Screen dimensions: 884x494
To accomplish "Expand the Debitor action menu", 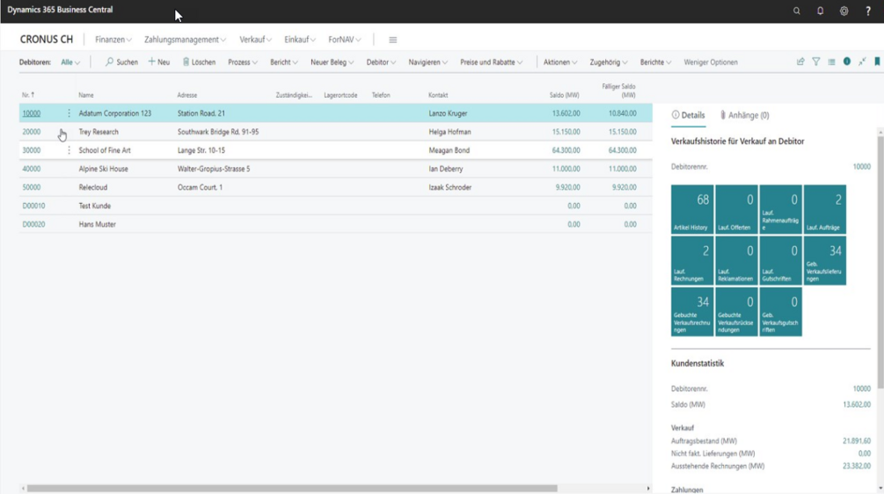I will coord(381,62).
